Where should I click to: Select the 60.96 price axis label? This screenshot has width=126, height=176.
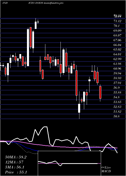[118, 69]
